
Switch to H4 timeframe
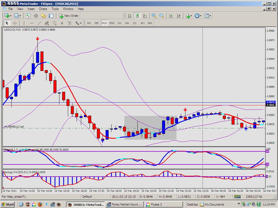tap(127, 23)
